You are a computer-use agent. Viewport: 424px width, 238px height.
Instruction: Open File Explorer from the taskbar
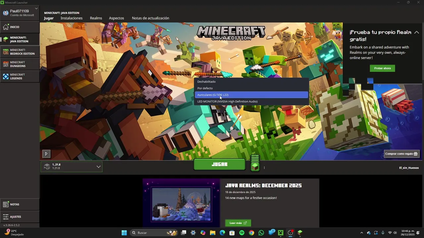coord(213,233)
